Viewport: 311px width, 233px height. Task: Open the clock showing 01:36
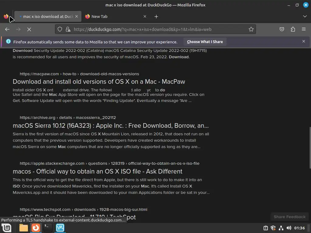point(299,228)
